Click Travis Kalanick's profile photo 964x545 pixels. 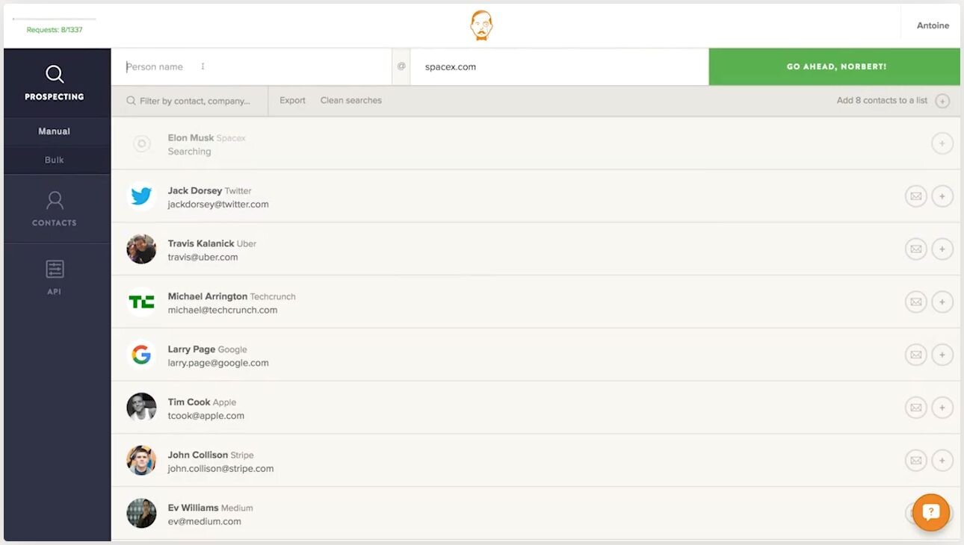coord(141,249)
